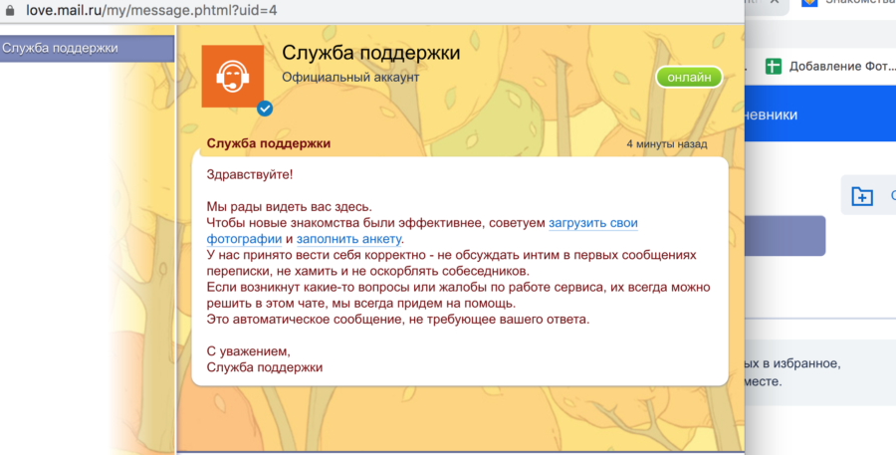Click the дневники tab in background window
Image resolution: width=896 pixels, height=455 pixels.
coord(772,114)
